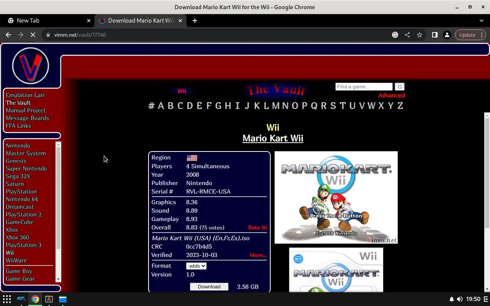Screen dimensions: 490x306
Task: Select Dreamcast in the console list
Action: (20, 207)
